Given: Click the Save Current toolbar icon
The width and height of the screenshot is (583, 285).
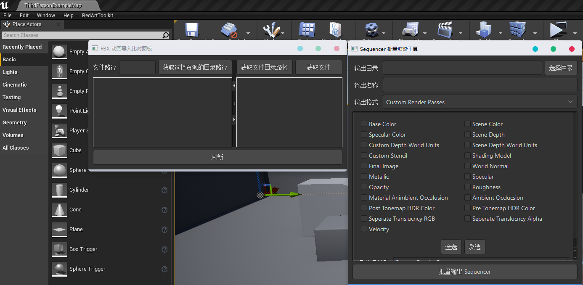Looking at the screenshot, I should pyautogui.click(x=191, y=29).
